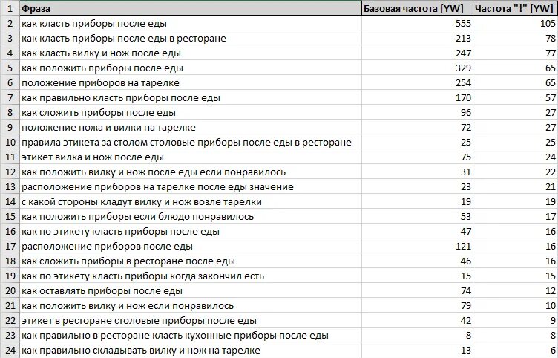This screenshot has width=558, height=358.
Task: Select the base frequency value 75
Action: pos(466,157)
